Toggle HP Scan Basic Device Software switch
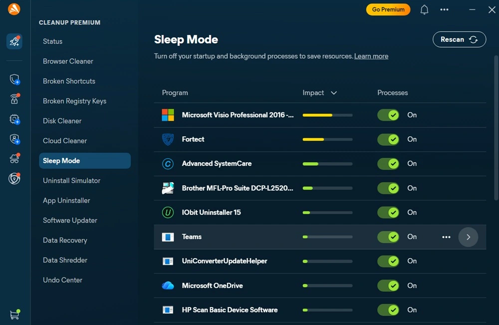 (x=388, y=310)
